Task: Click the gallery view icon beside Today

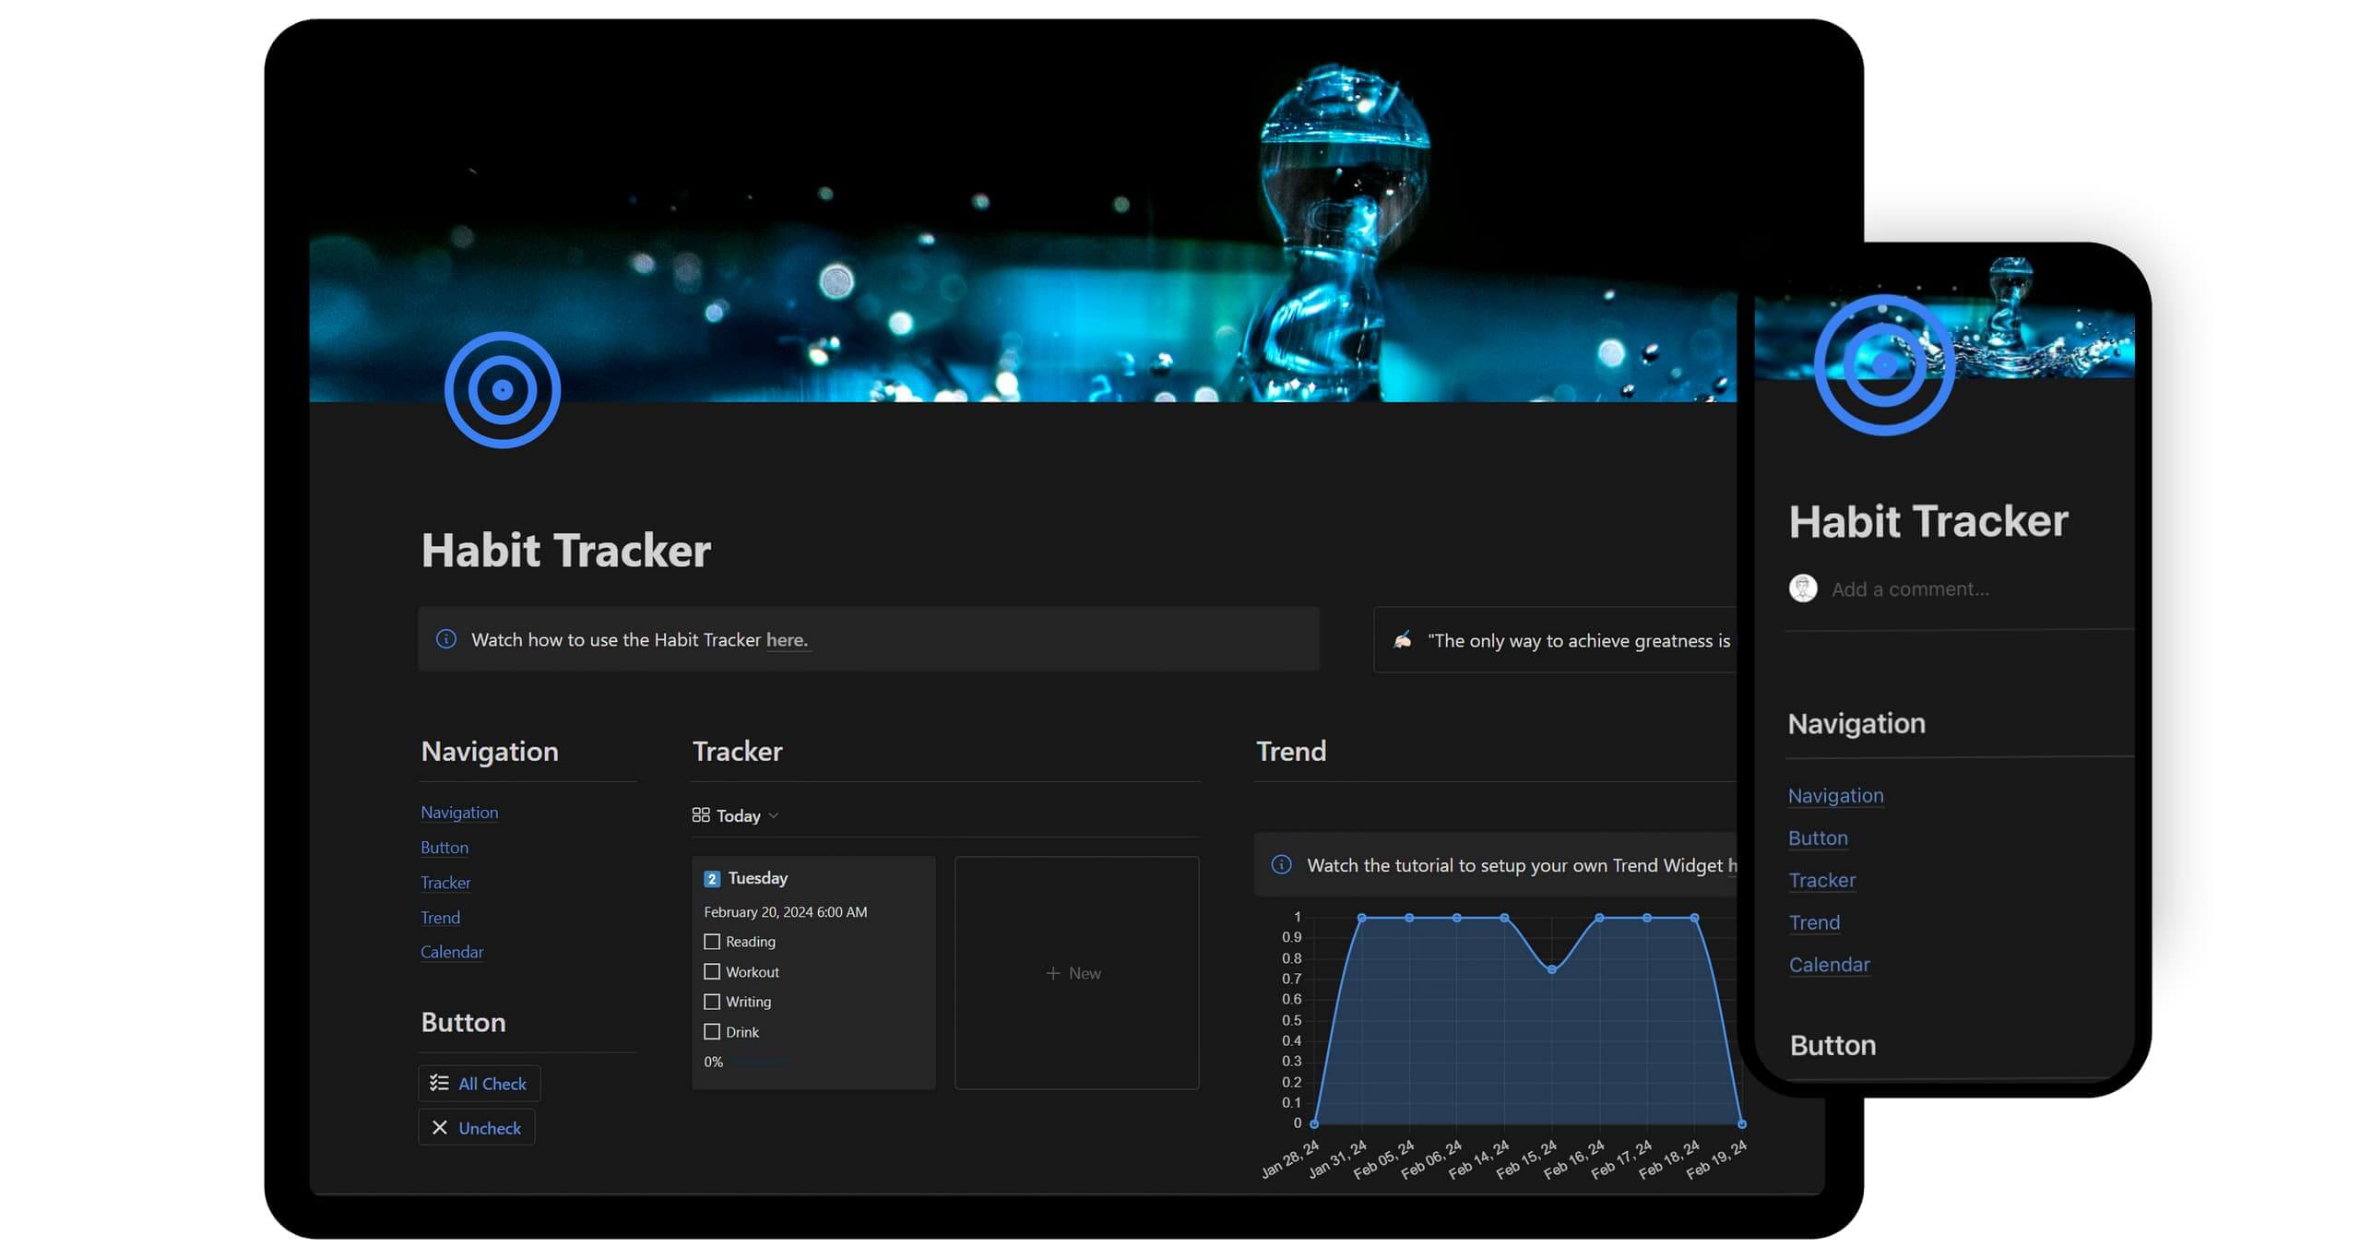Action: pyautogui.click(x=701, y=815)
